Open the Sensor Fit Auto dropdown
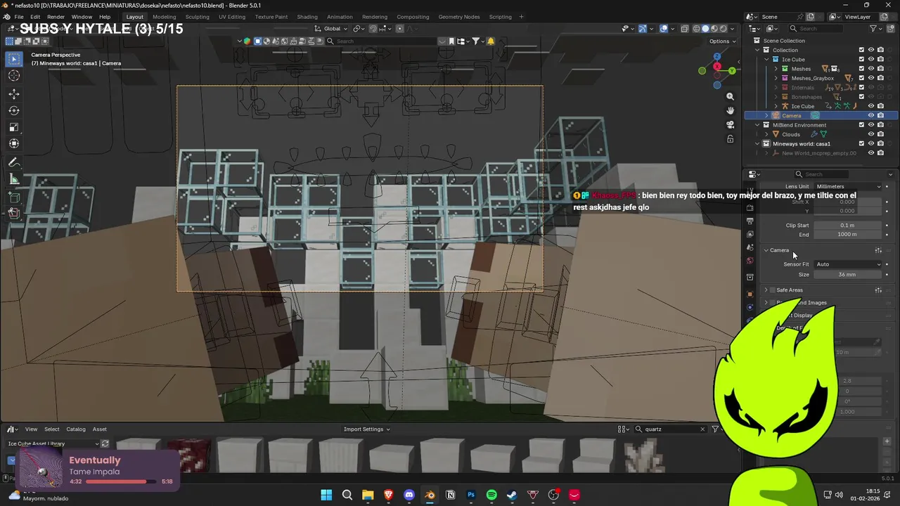Viewport: 900px width, 506px height. (x=848, y=264)
